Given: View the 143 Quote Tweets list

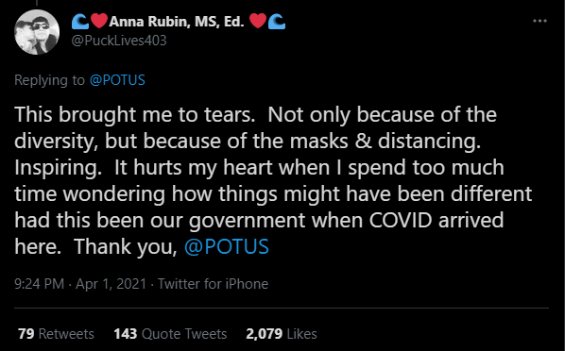Looking at the screenshot, I should (170, 334).
